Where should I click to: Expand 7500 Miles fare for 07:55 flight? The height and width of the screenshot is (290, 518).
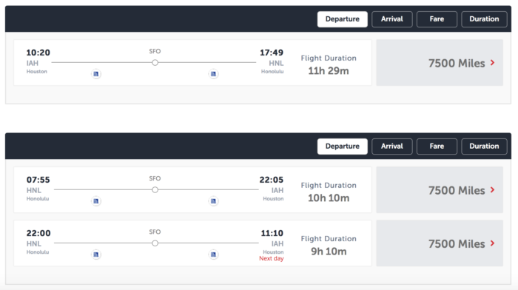[x=440, y=190]
